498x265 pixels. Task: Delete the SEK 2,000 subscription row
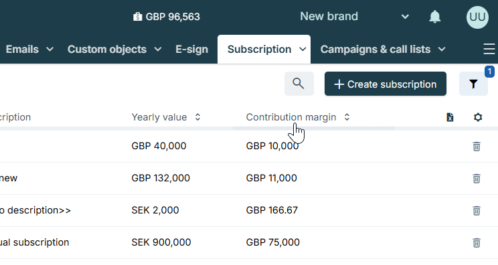coord(477,210)
